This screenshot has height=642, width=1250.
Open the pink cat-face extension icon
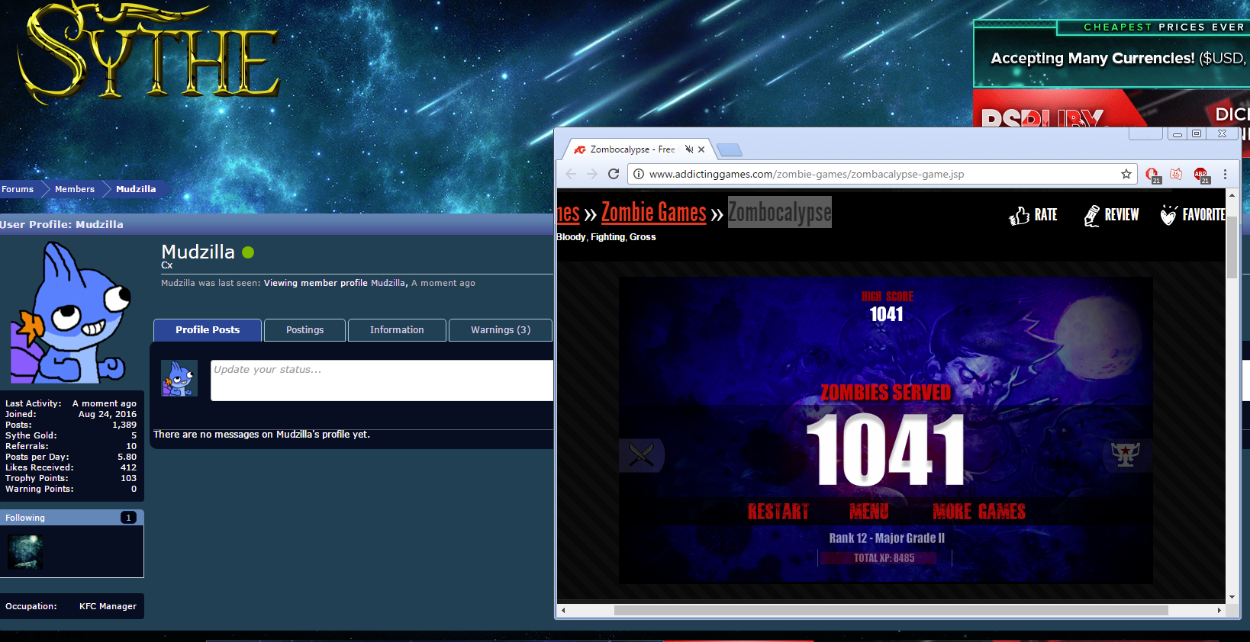(x=1176, y=174)
